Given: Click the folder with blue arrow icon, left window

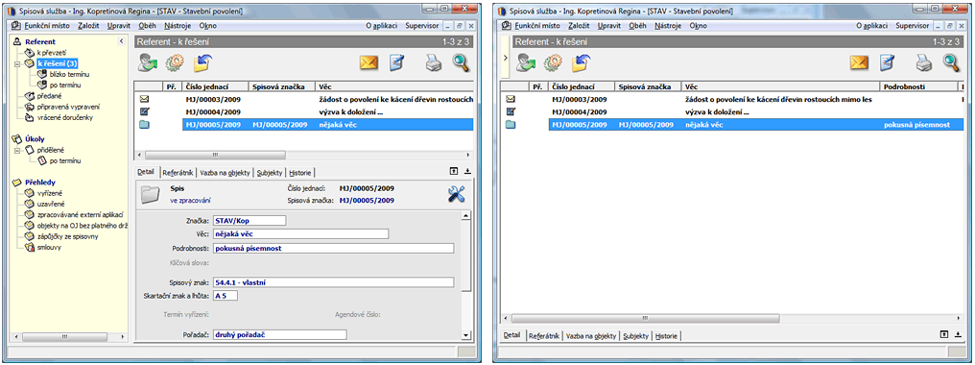Looking at the screenshot, I should tap(202, 62).
